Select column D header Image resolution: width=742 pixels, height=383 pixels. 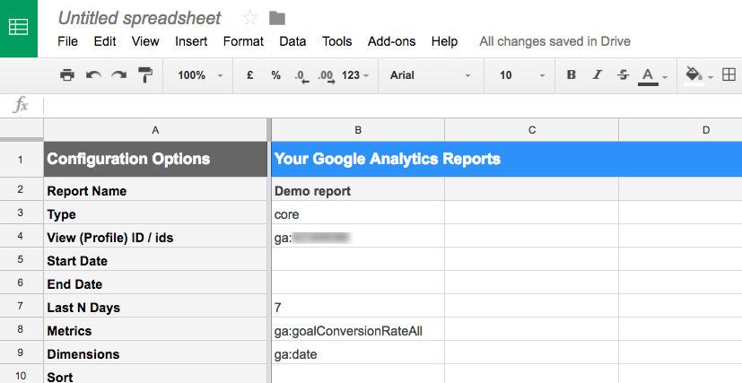click(680, 130)
